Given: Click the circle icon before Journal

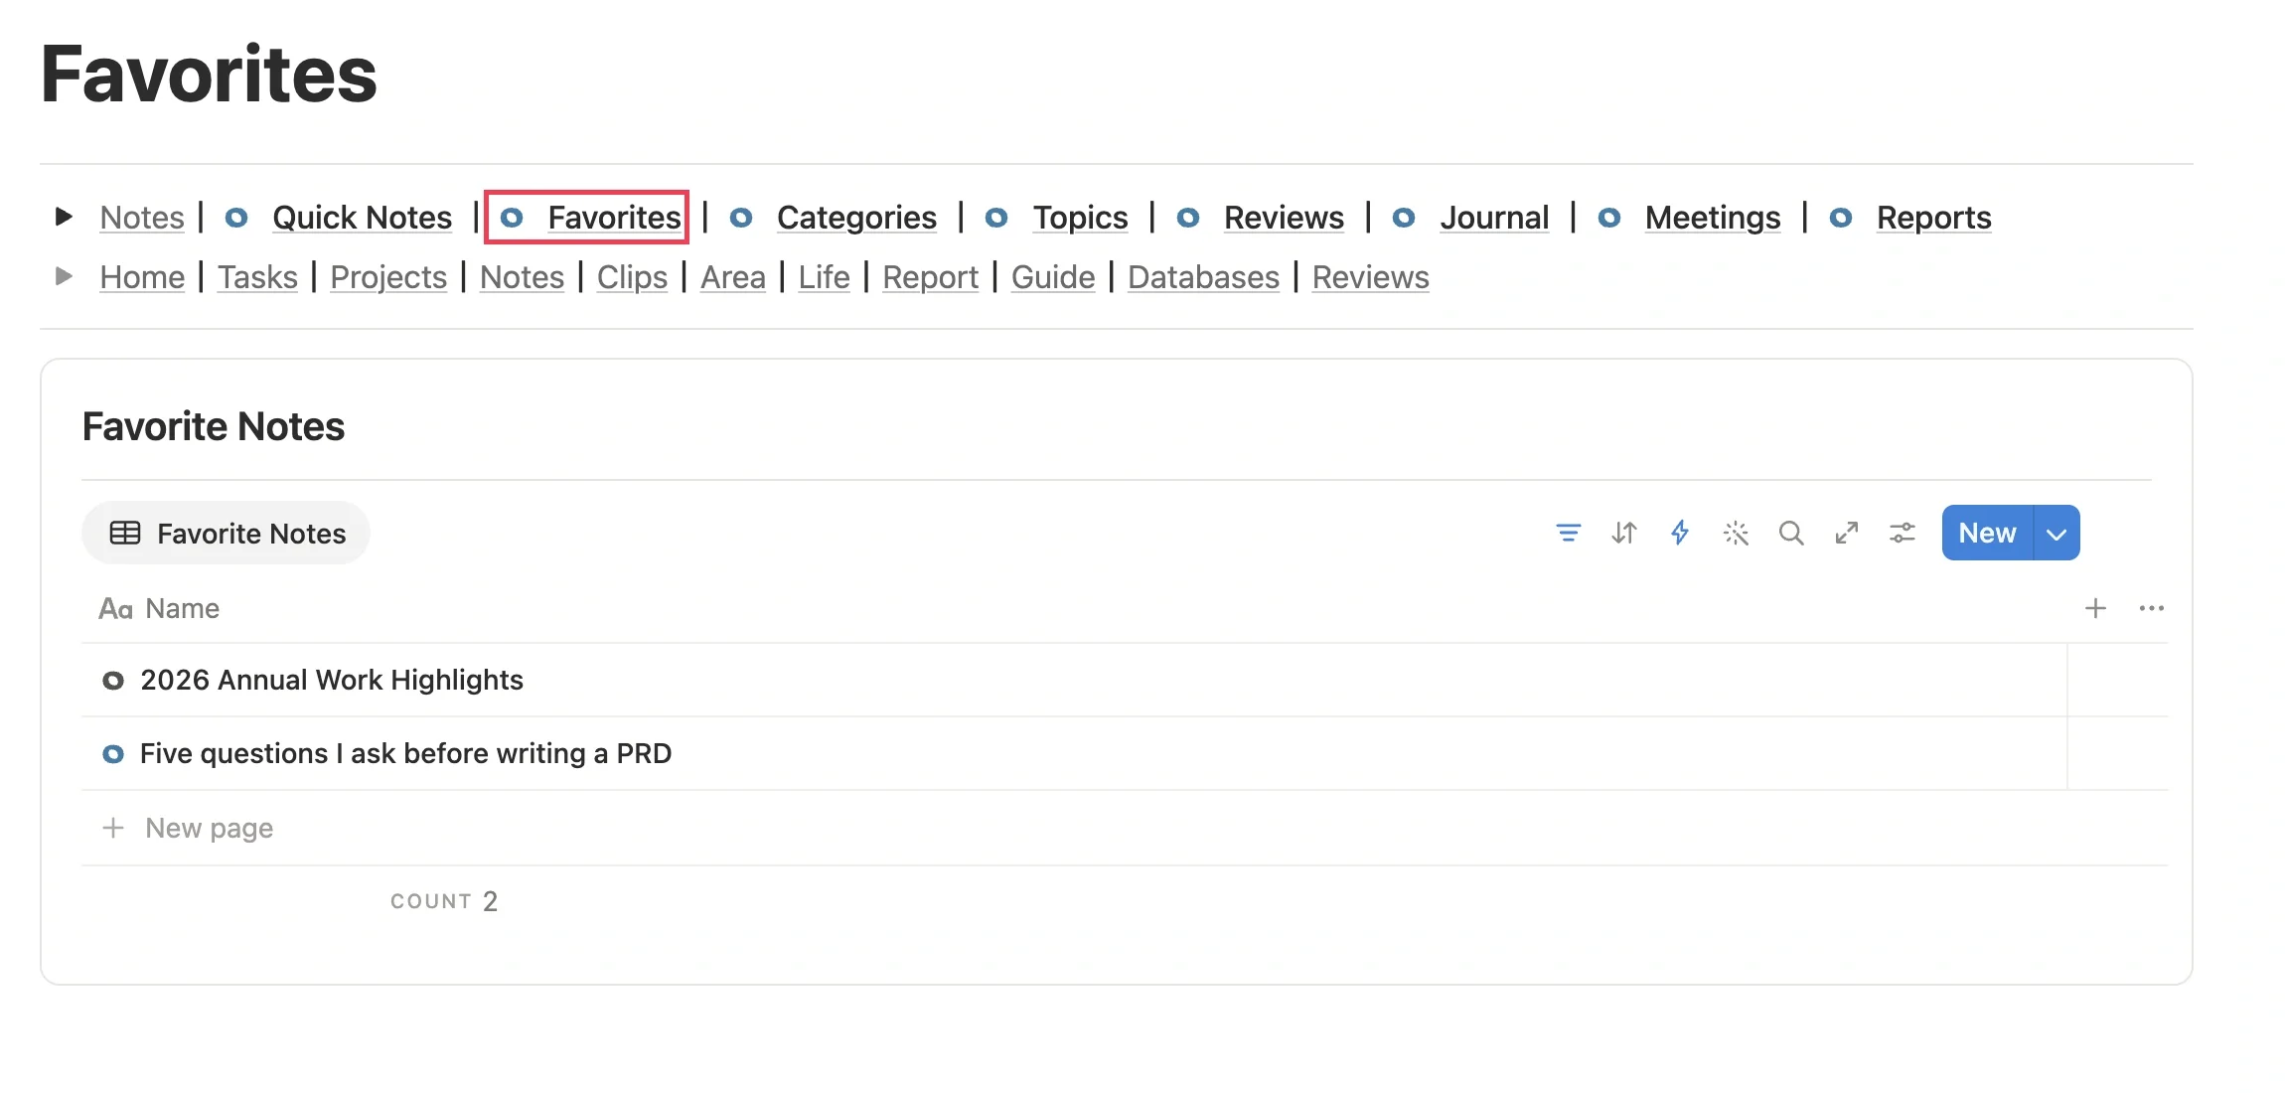Looking at the screenshot, I should click(x=1404, y=218).
